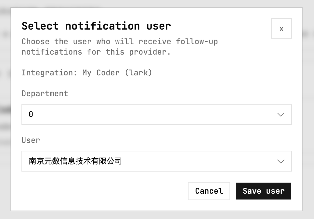Click the dialog description text about follow-up notifications
Viewport: 314px width, 219px height.
click(x=120, y=46)
